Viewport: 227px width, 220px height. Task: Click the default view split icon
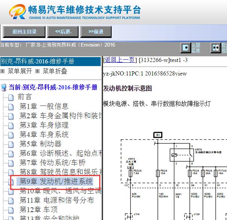(x=216, y=48)
